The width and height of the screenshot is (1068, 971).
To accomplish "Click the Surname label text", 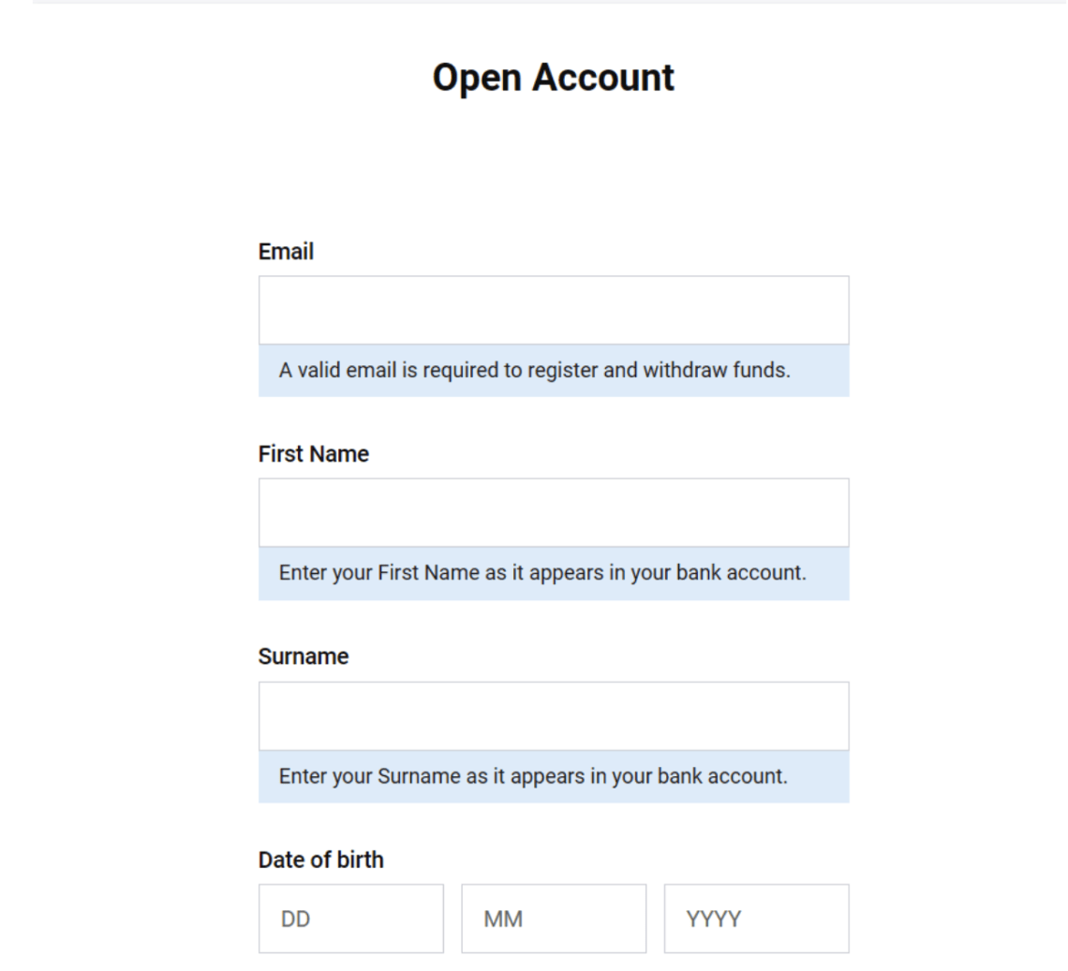I will tap(303, 656).
